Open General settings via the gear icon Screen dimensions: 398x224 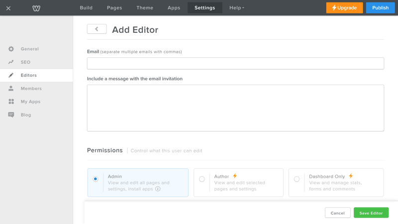tap(11, 49)
